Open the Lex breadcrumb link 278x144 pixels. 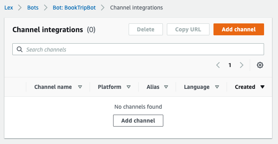coord(9,8)
